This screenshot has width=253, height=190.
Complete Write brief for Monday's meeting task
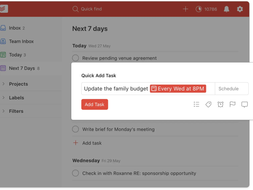pos(76,129)
